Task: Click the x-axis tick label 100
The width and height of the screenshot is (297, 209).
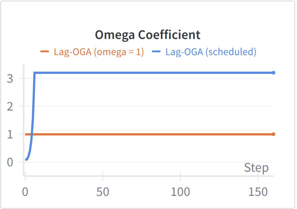Action: 180,192
